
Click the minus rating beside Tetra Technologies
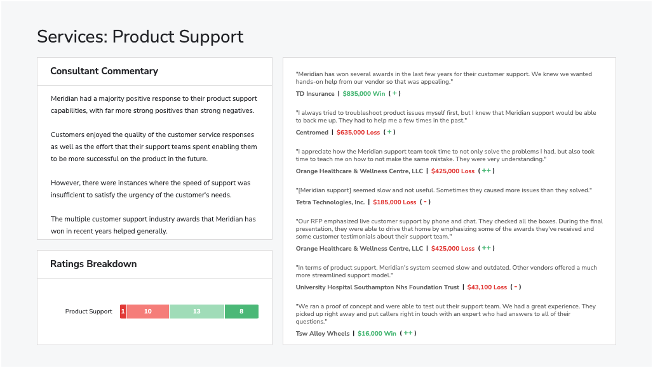coord(425,202)
